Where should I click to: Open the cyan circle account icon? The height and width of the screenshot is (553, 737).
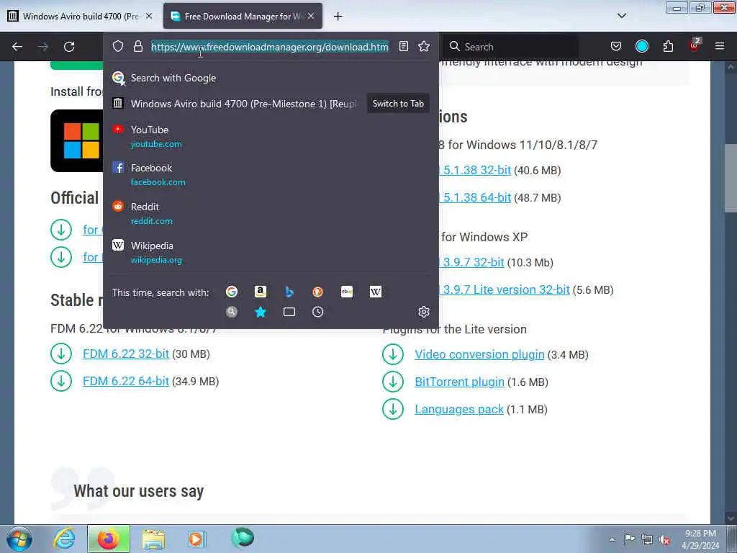642,46
